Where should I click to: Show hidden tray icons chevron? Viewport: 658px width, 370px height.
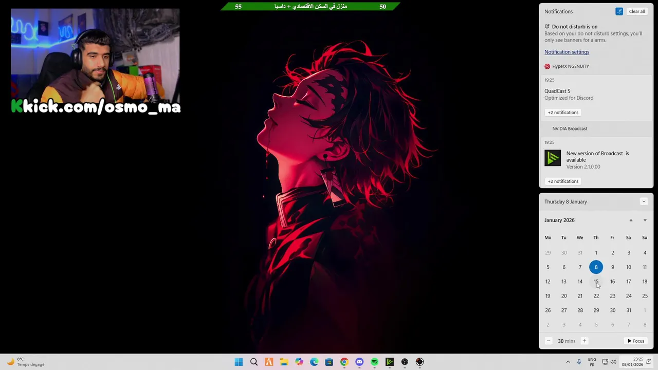coord(568,362)
